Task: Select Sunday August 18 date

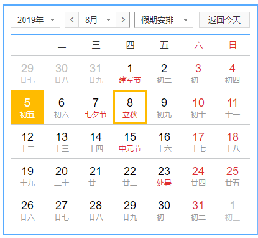Action: 233,141
